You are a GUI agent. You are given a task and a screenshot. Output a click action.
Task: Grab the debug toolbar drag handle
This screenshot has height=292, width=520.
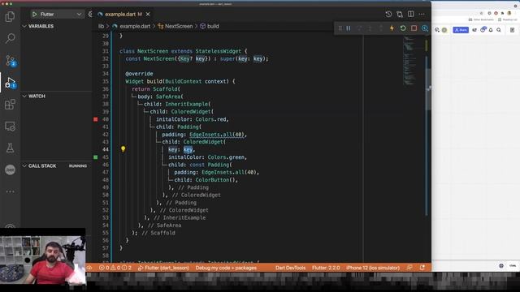click(x=340, y=28)
